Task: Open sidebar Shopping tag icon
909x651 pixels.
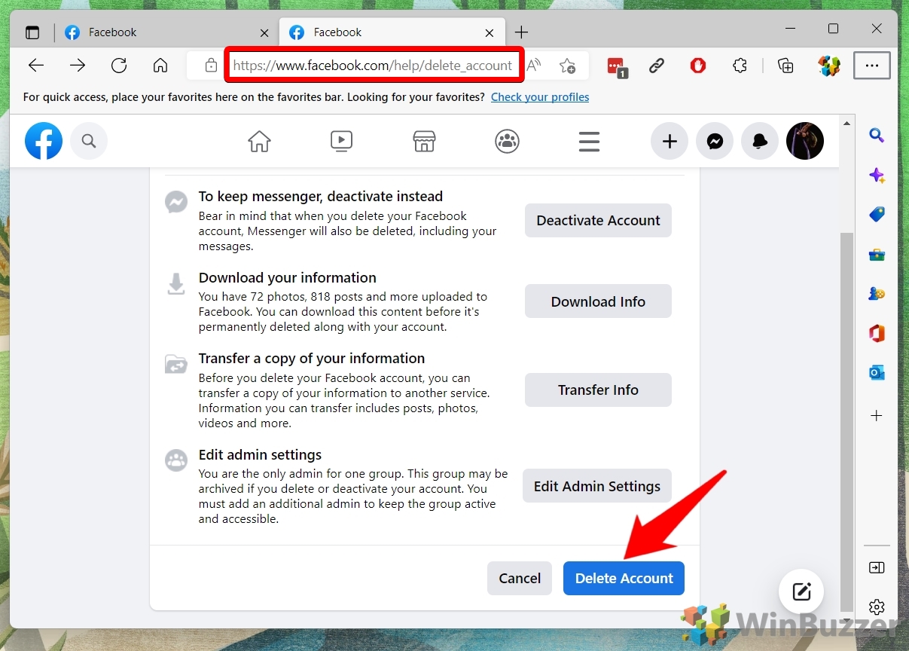Action: (877, 215)
